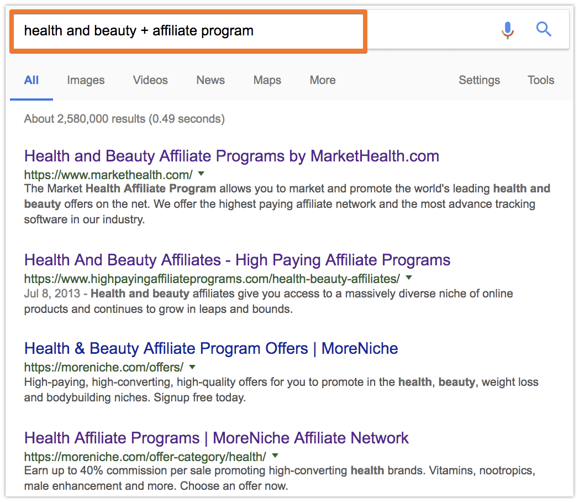Open Health and Beauty Affiliate Programs by MarketHealth.com
579x502 pixels.
[231, 156]
